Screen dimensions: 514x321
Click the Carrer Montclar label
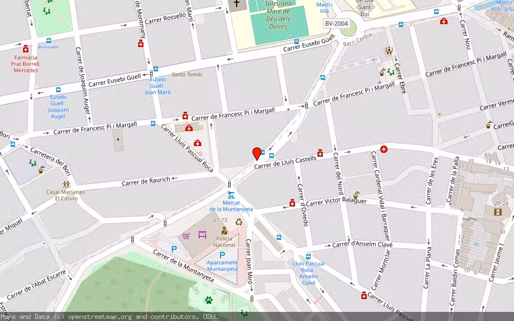(381, 270)
